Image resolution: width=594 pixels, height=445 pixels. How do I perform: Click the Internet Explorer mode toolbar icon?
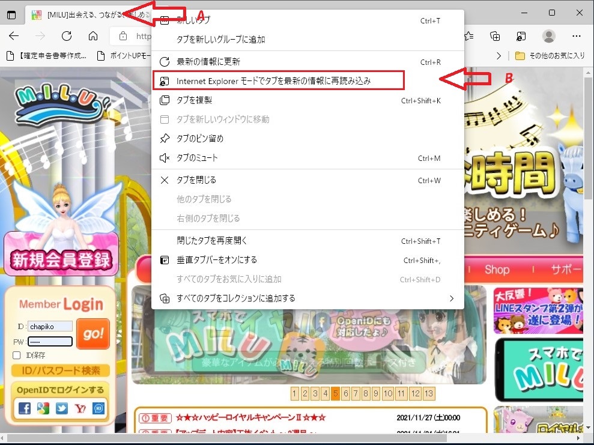pos(521,36)
